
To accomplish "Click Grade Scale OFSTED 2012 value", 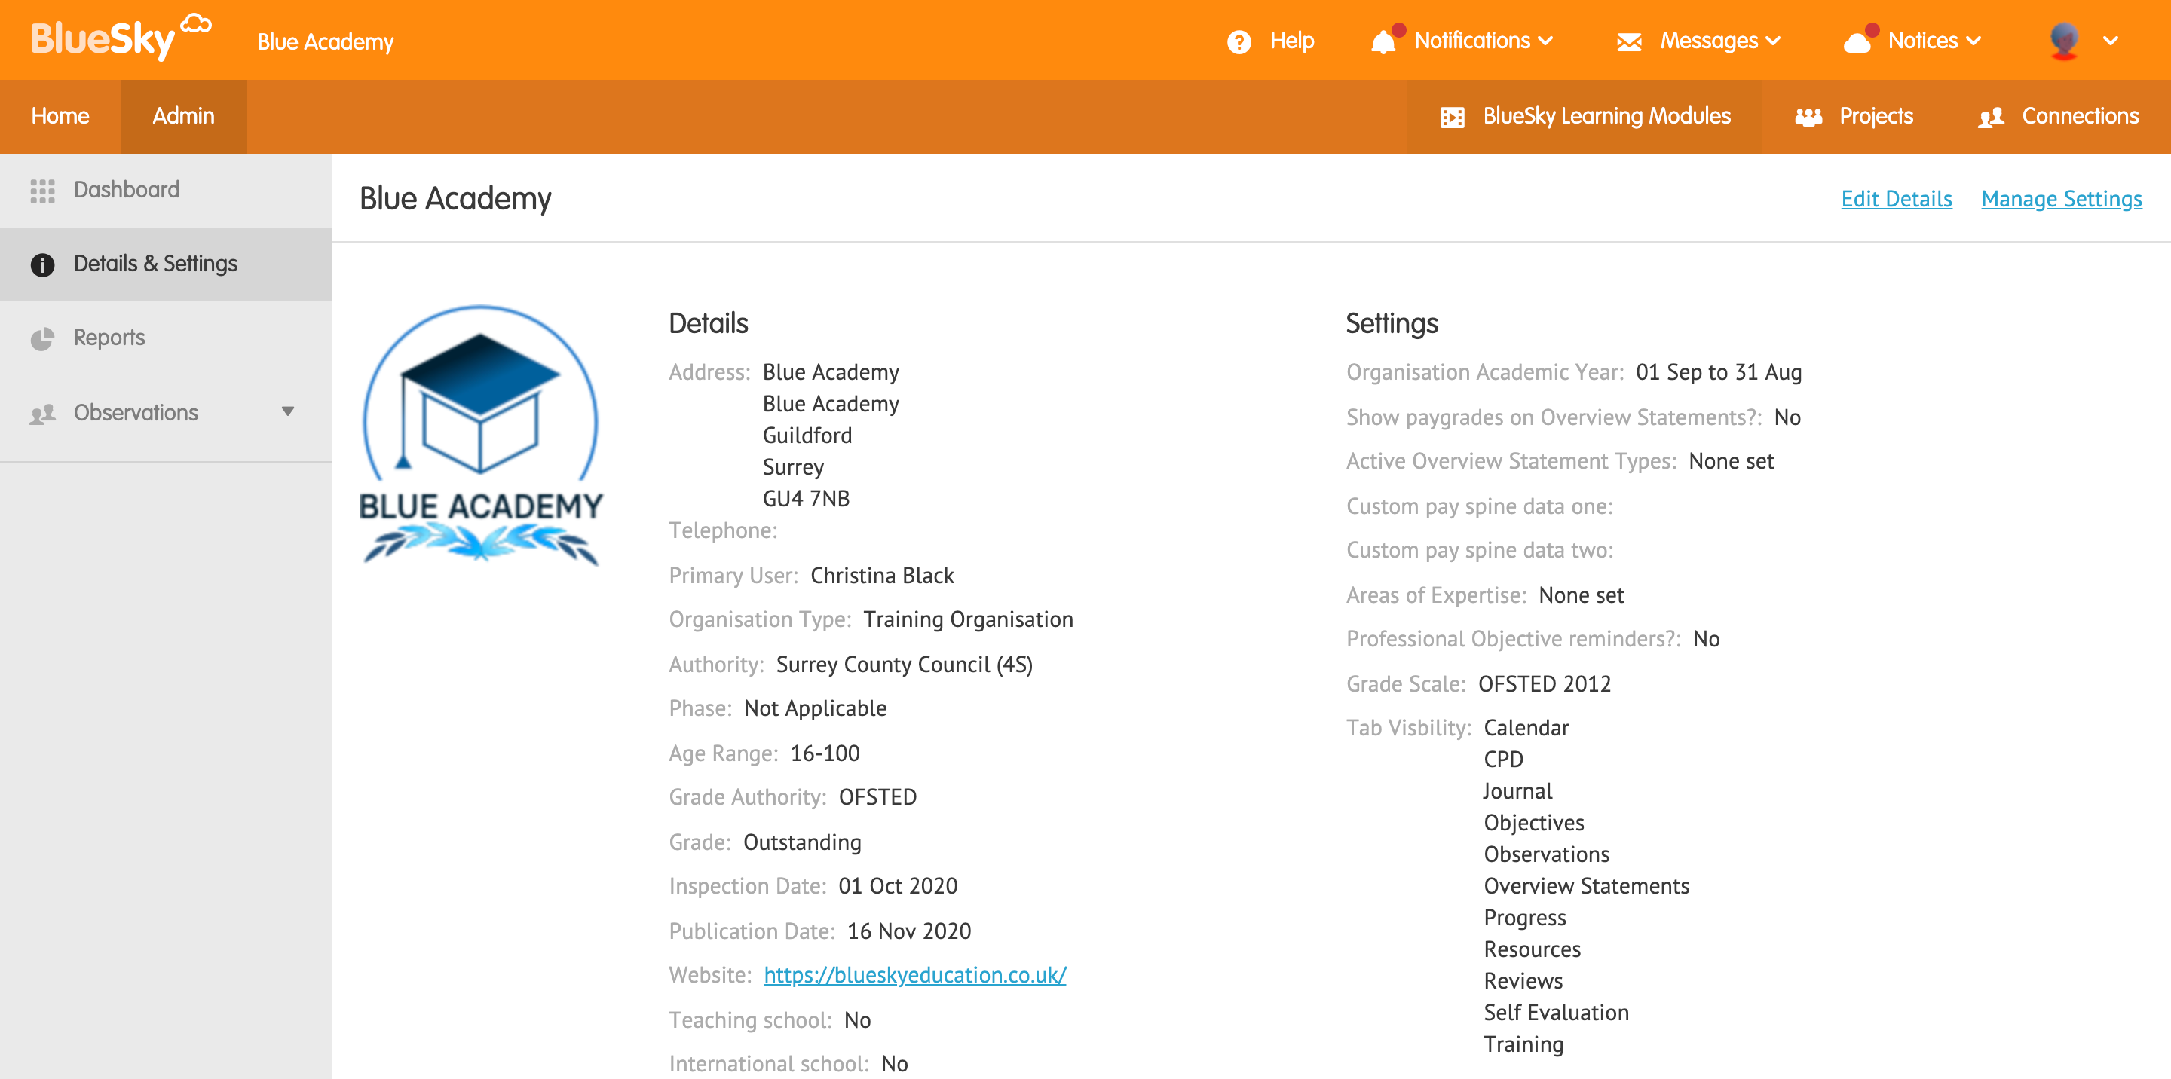I will 1544,685.
